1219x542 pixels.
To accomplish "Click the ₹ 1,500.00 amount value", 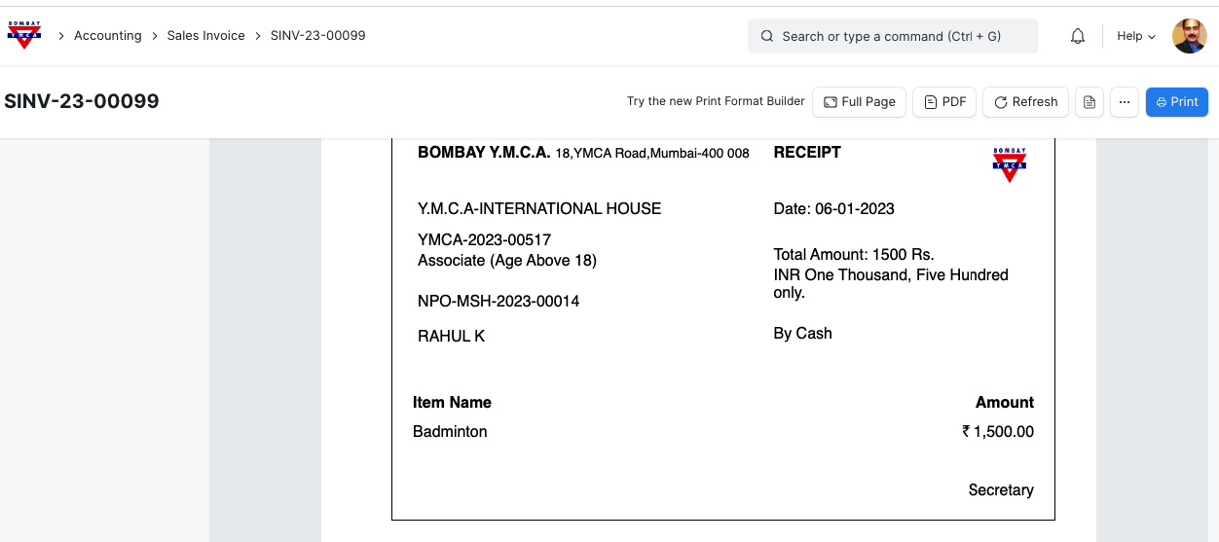I will (x=998, y=432).
